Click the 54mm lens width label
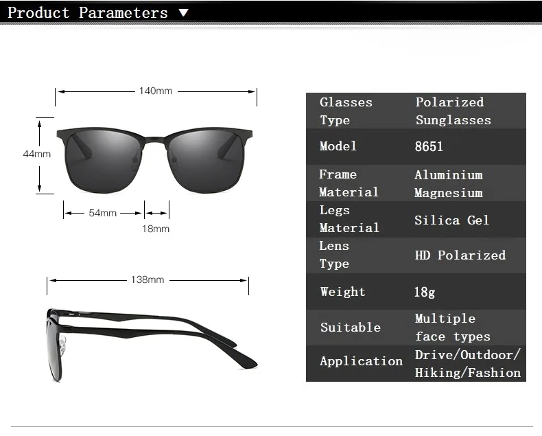 pyautogui.click(x=103, y=213)
